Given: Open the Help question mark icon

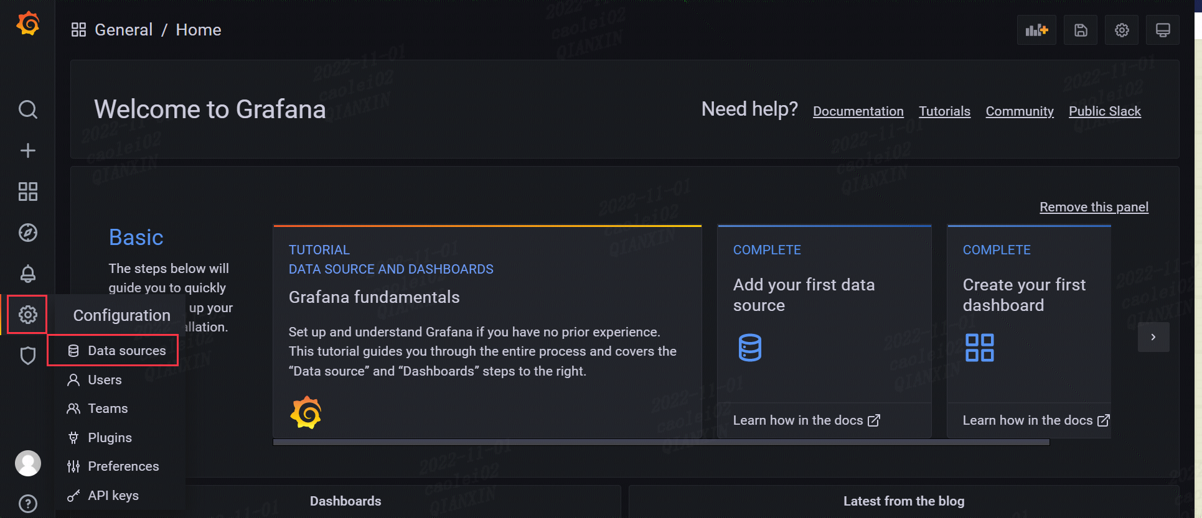Looking at the screenshot, I should pyautogui.click(x=28, y=503).
